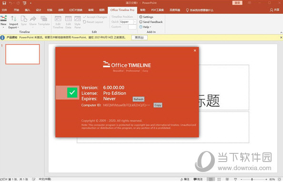Switch to Normal view in status bar
The height and width of the screenshot is (182, 283).
point(210,179)
